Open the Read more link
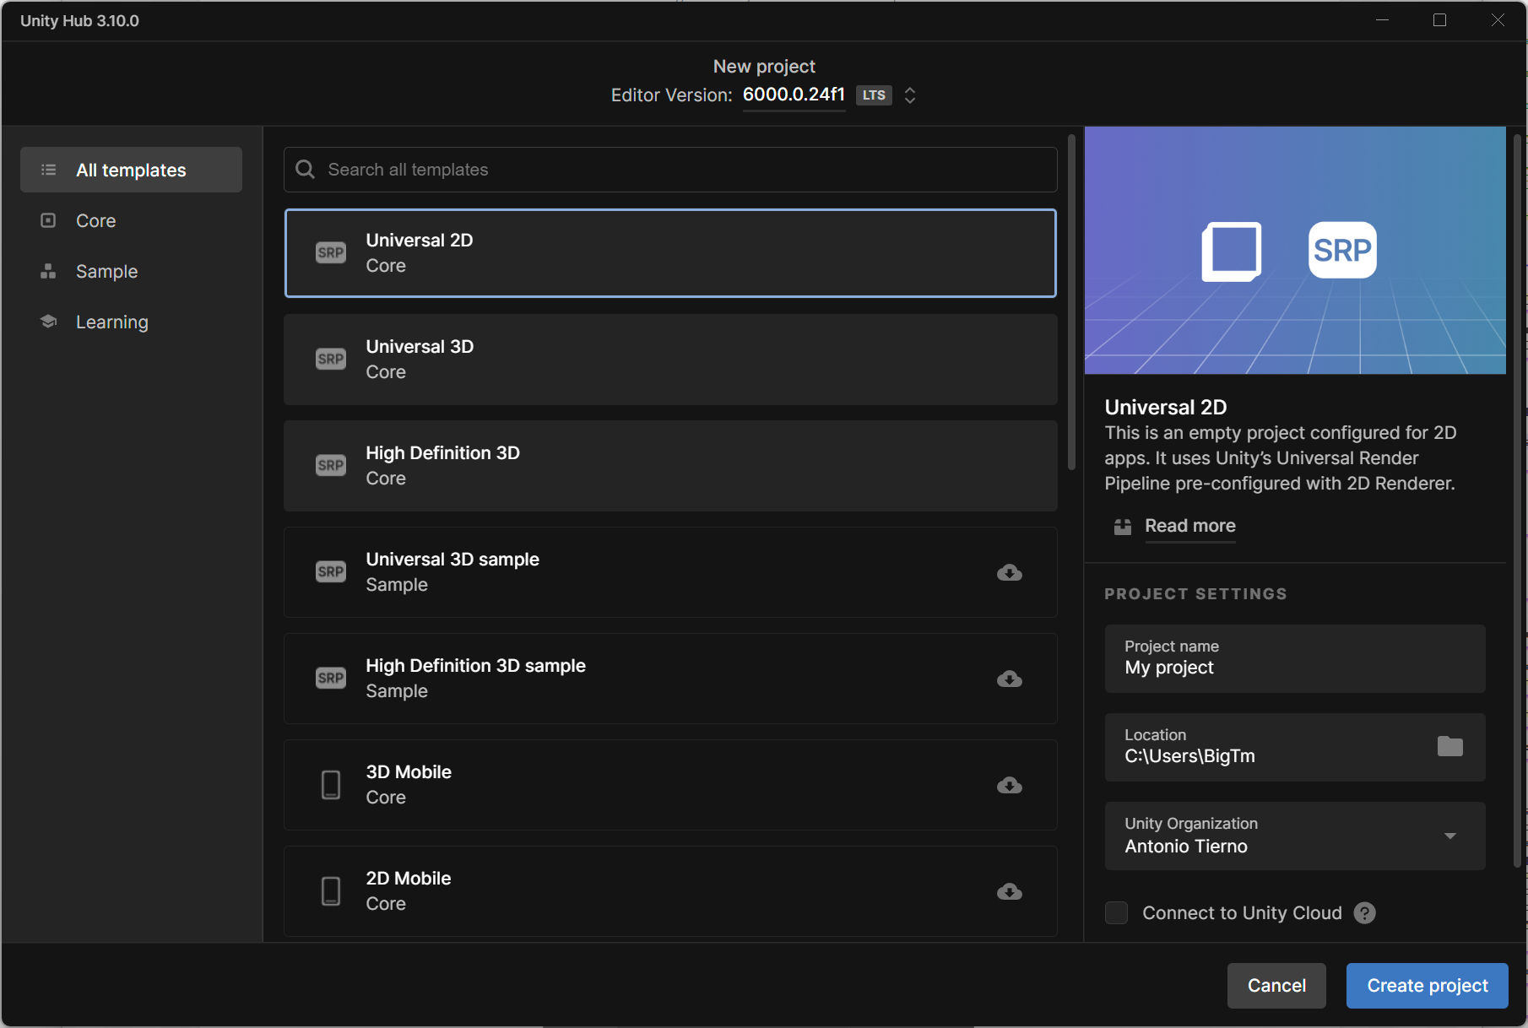The image size is (1528, 1028). click(x=1189, y=526)
